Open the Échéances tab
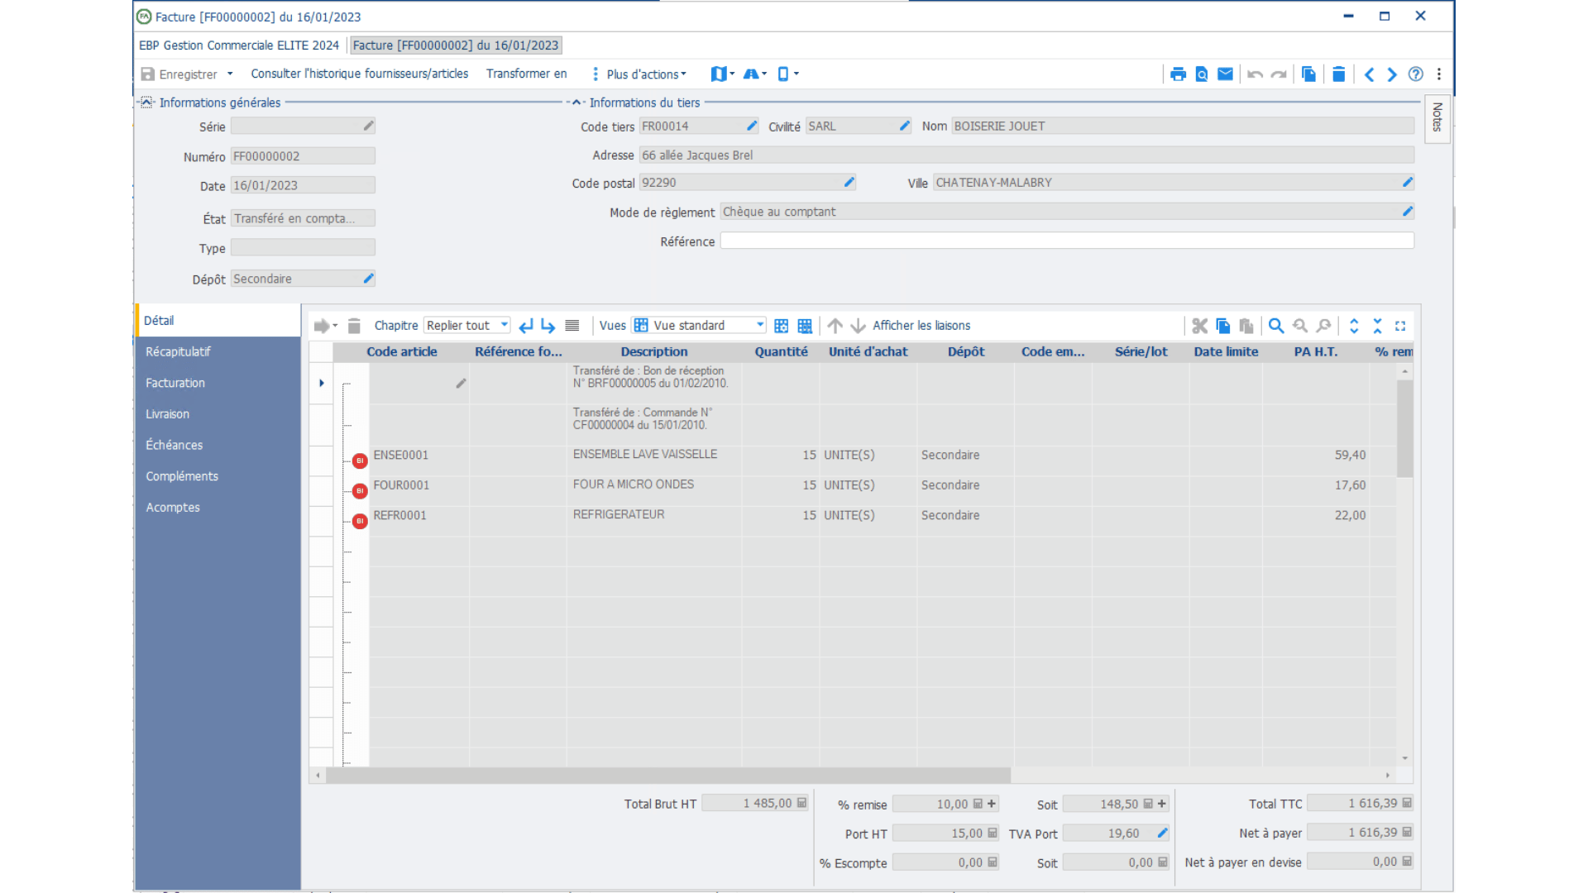The height and width of the screenshot is (893, 1588). point(175,445)
